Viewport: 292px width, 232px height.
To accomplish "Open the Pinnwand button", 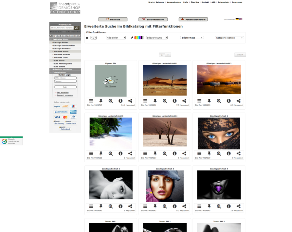I will point(113,19).
